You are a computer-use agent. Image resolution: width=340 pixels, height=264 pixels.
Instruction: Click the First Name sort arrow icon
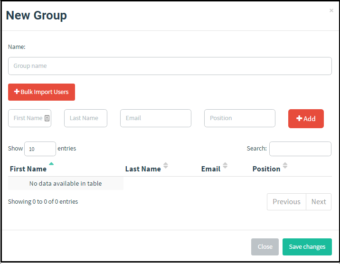pyautogui.click(x=51, y=164)
